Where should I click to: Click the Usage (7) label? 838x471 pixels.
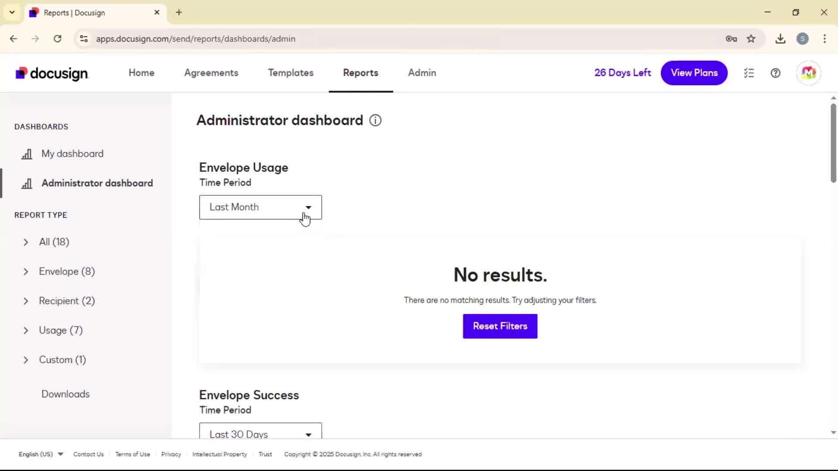click(61, 331)
